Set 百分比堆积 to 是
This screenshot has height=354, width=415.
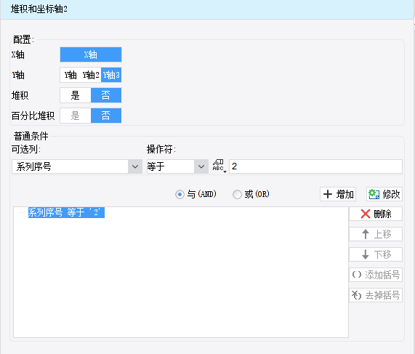76,116
